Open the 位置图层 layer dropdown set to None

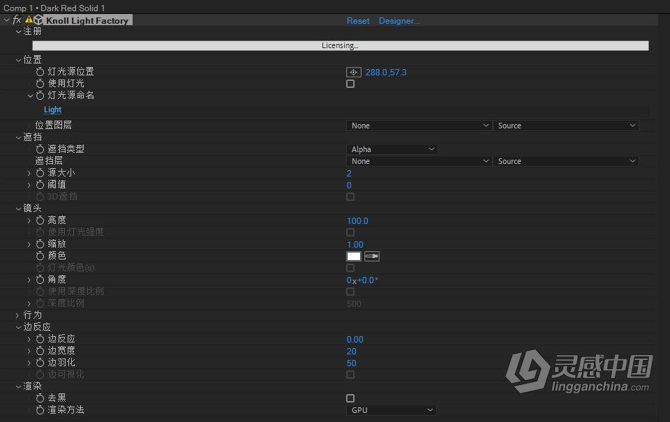[418, 126]
